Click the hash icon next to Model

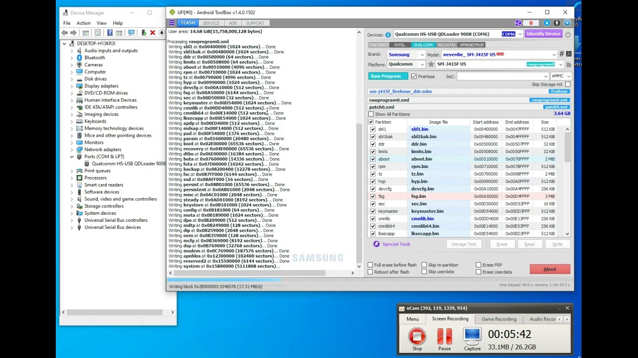561,54
